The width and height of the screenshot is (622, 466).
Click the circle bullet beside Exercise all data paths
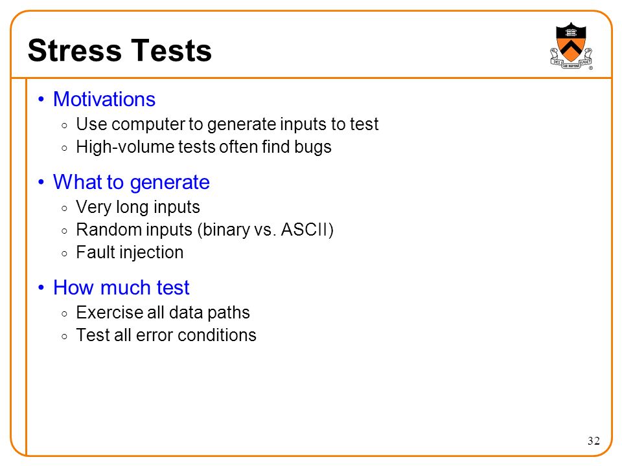click(65, 314)
